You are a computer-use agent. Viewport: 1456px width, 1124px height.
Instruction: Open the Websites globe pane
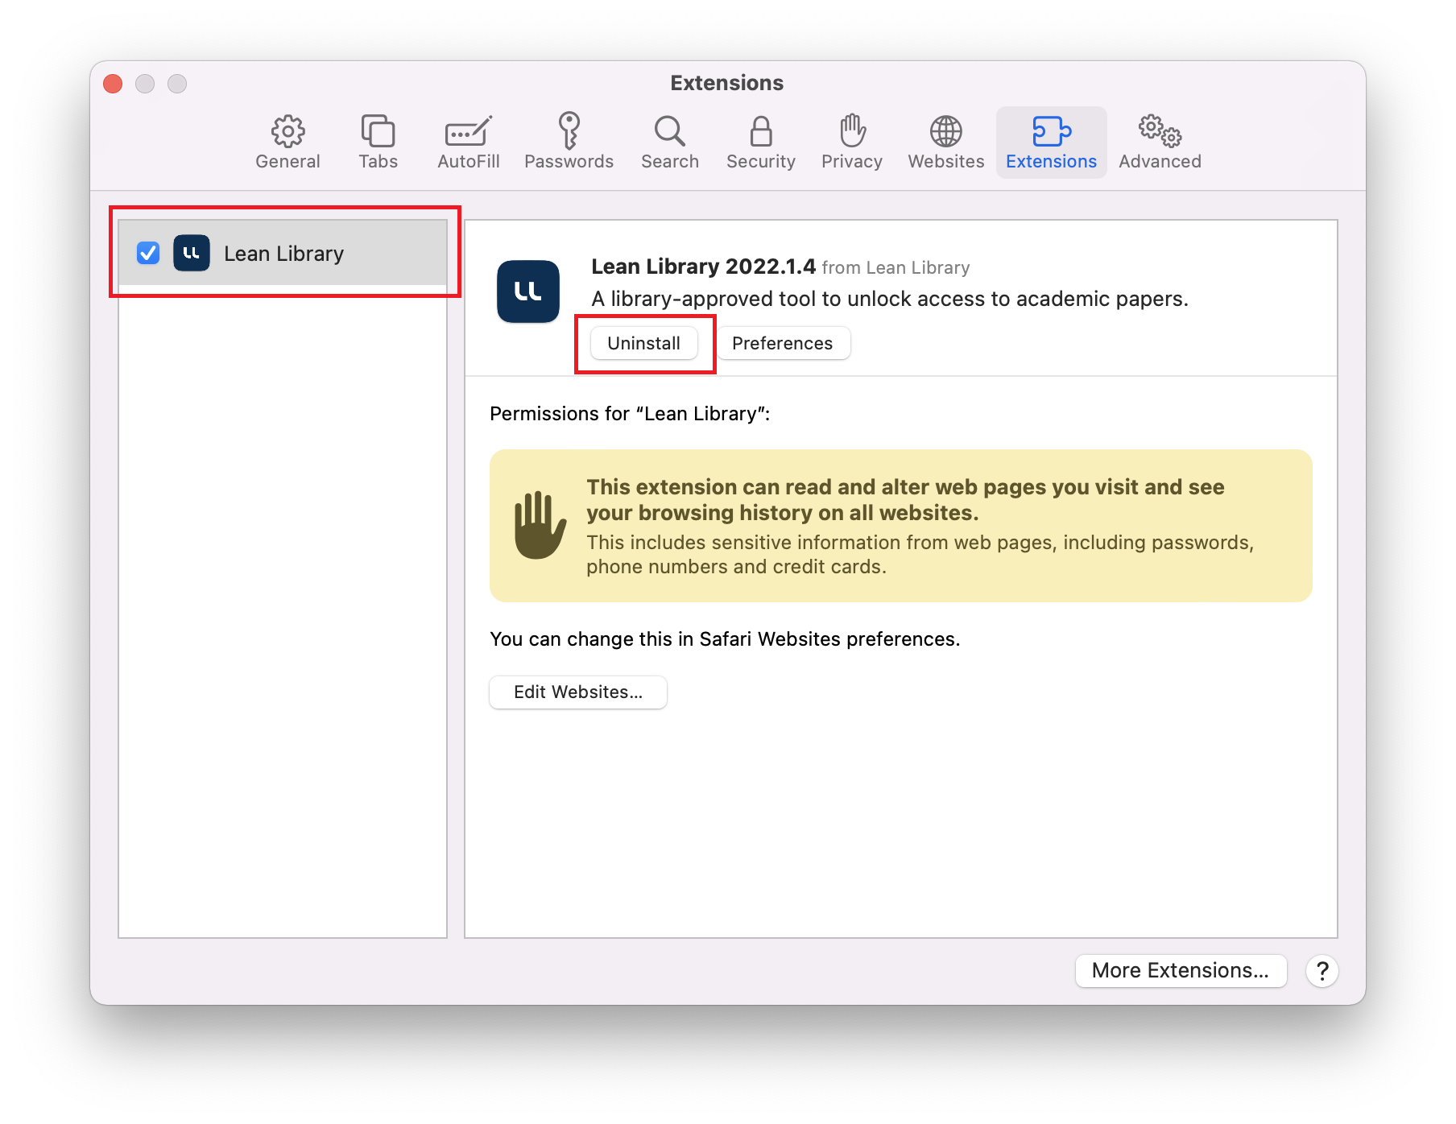pyautogui.click(x=945, y=143)
